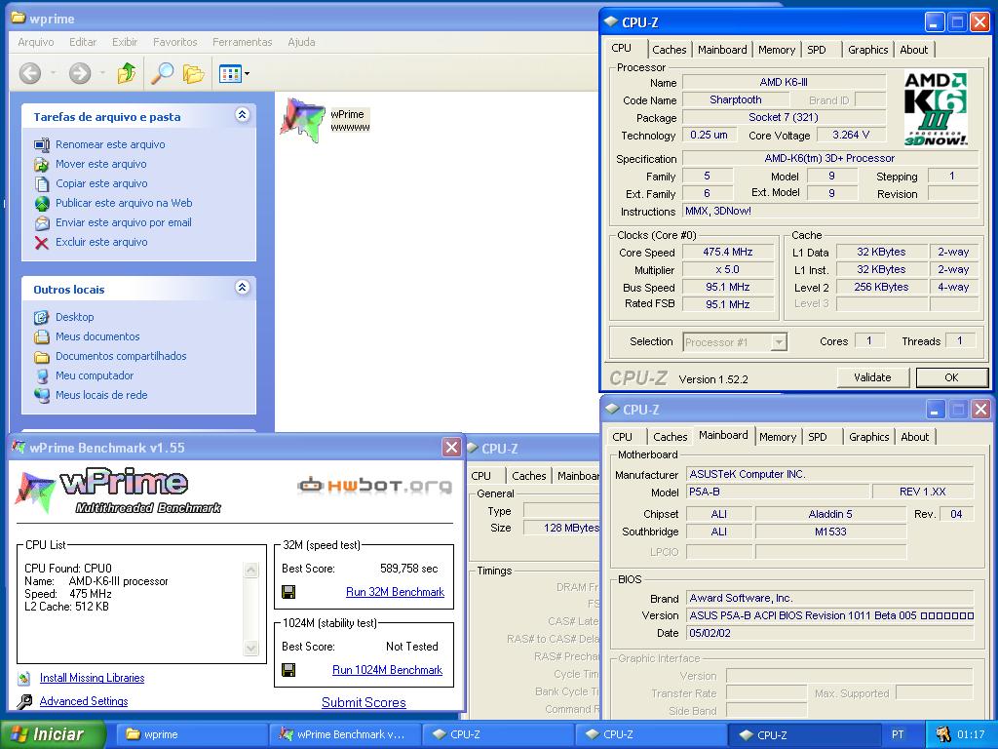Click the hwbot.org logo in wPrime
The width and height of the screenshot is (998, 749).
[x=374, y=486]
